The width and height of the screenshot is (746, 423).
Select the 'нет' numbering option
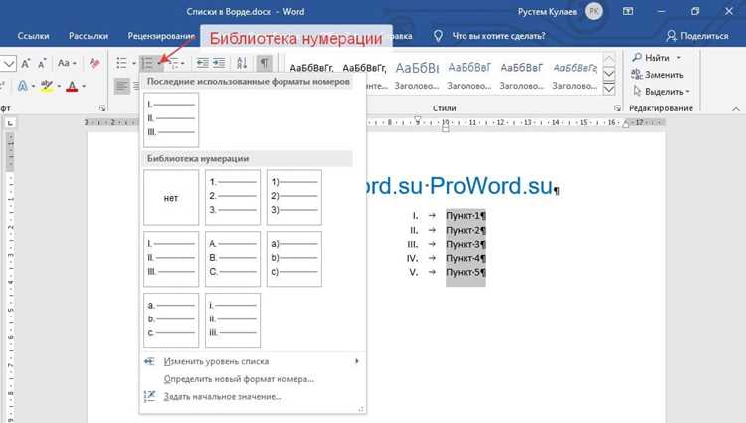point(171,197)
